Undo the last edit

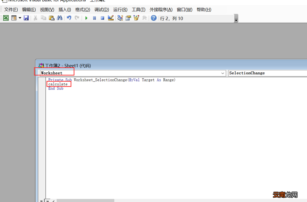[69, 18]
